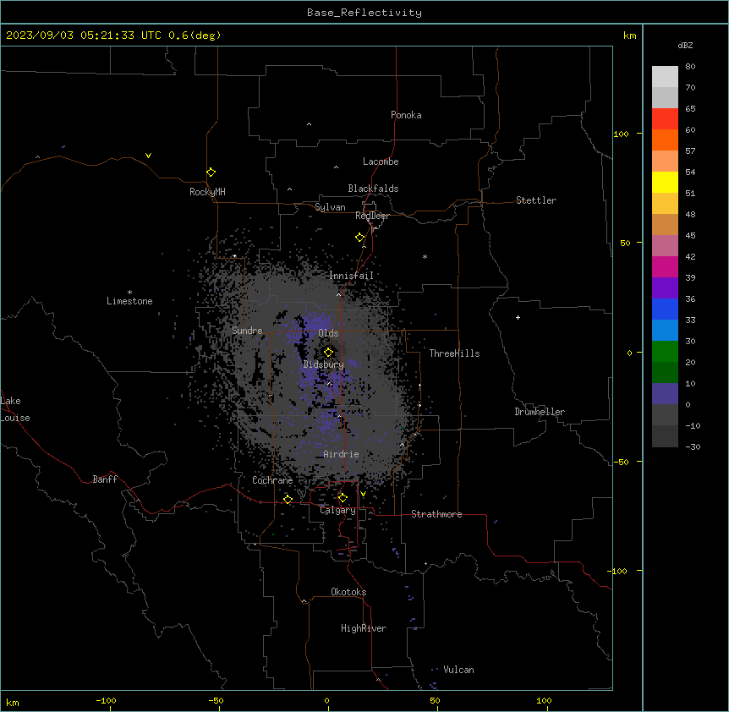Click the Lake Louise label
Viewport: 729px width, 712px height.
[x=15, y=409]
